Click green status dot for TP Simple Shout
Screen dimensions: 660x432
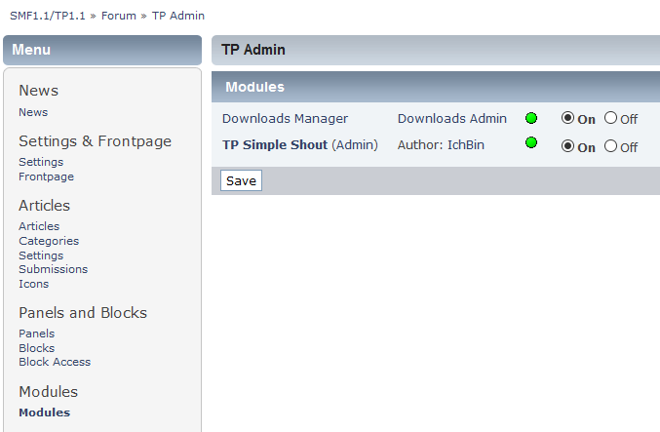[531, 143]
